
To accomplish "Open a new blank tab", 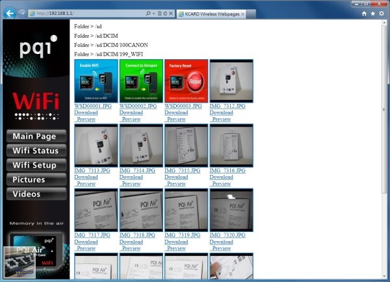I will coord(251,14).
